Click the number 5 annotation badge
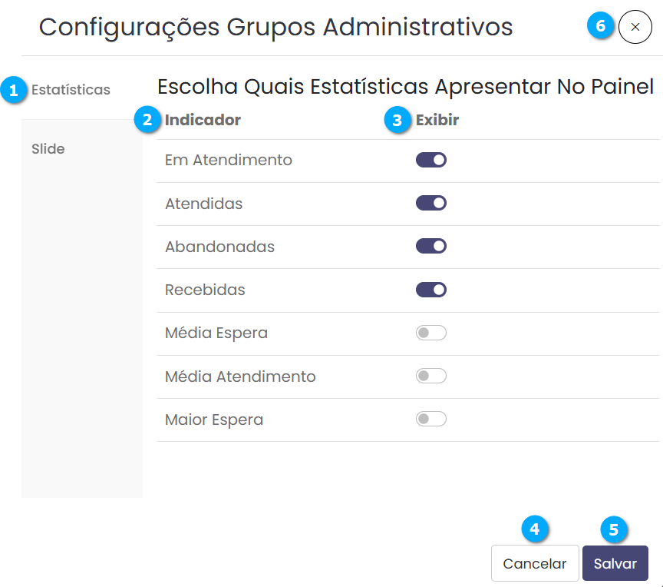This screenshot has width=663, height=587. pyautogui.click(x=613, y=529)
